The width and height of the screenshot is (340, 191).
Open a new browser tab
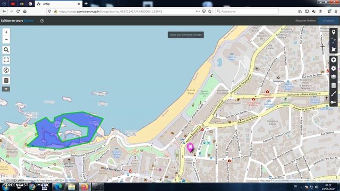[86, 4]
